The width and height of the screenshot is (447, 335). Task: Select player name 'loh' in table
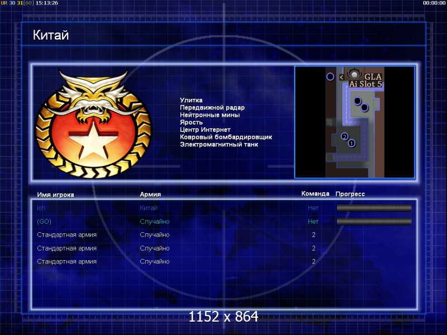pyautogui.click(x=41, y=208)
